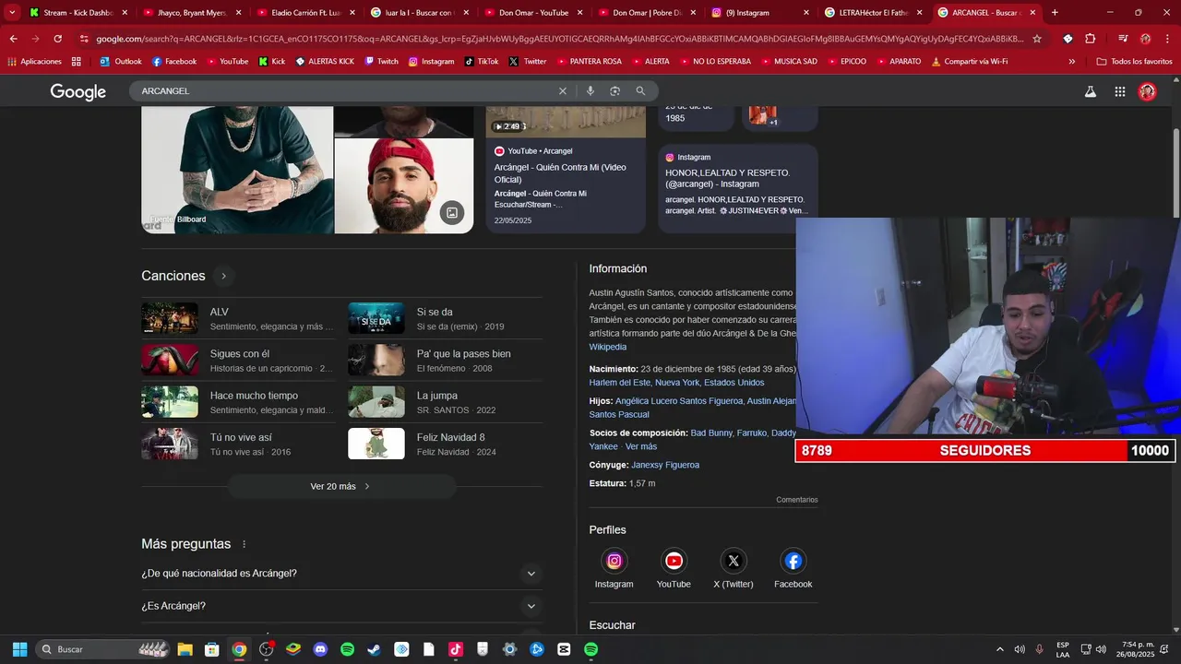This screenshot has height=664, width=1181.
Task: Open the song 'Tú no vive así'
Action: point(238,445)
